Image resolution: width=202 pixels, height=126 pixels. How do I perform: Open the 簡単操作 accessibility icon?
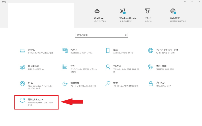pyautogui.click(x=65, y=84)
